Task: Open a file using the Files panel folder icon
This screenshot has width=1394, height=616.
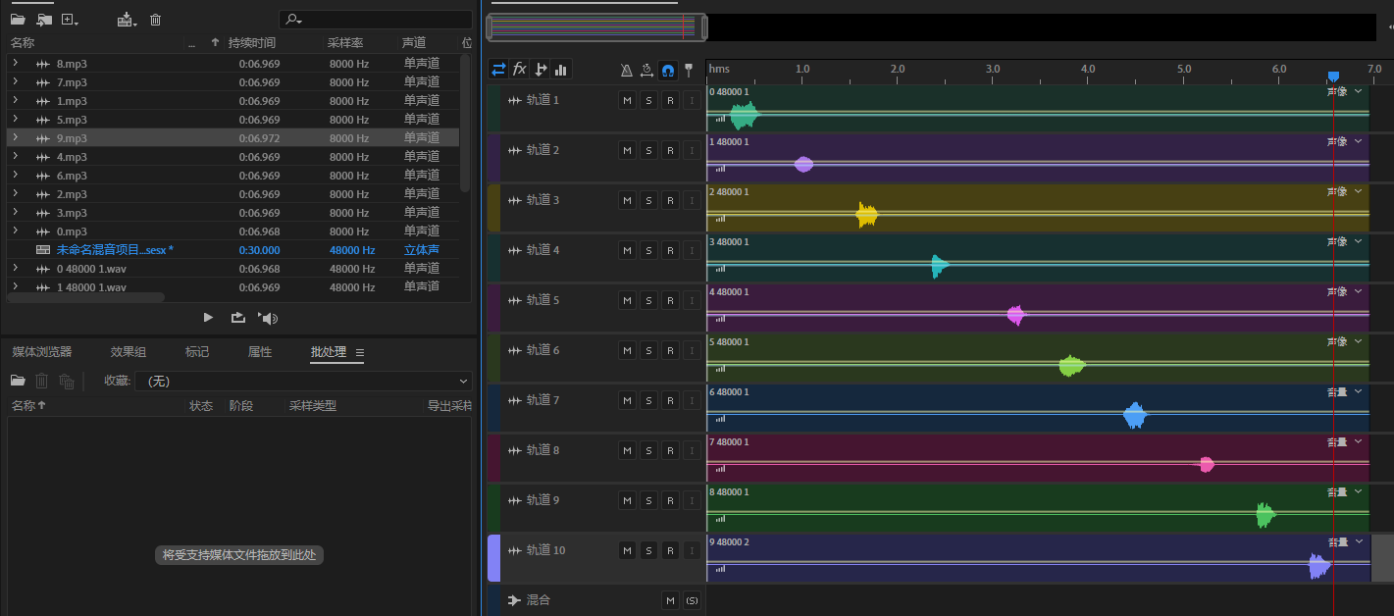Action: click(18, 20)
